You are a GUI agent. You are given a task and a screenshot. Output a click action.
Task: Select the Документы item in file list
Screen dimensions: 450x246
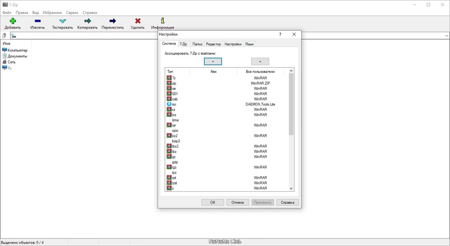pyautogui.click(x=15, y=56)
